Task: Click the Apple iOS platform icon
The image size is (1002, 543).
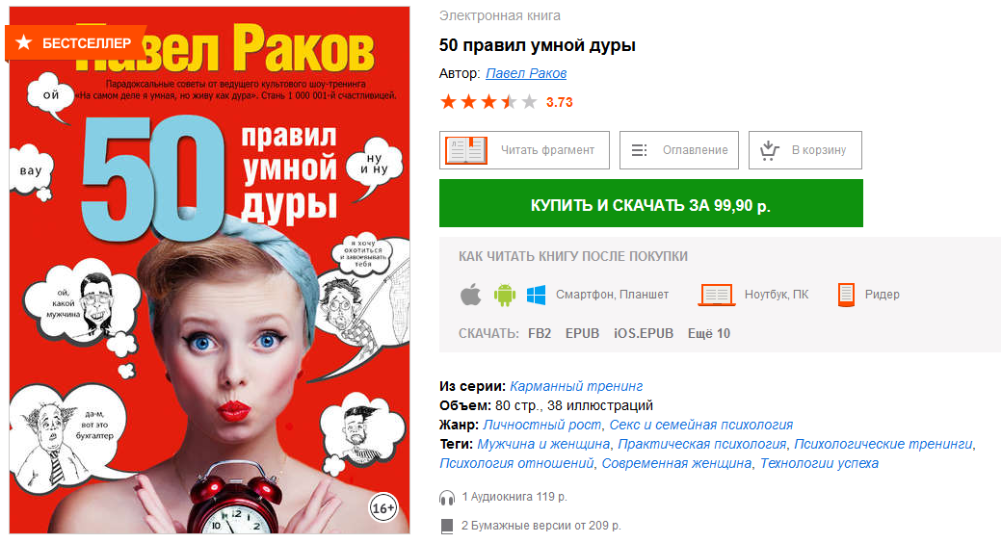Action: [x=471, y=296]
